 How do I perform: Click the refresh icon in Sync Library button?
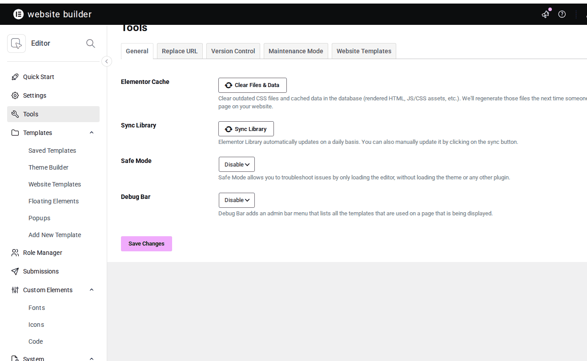[229, 129]
